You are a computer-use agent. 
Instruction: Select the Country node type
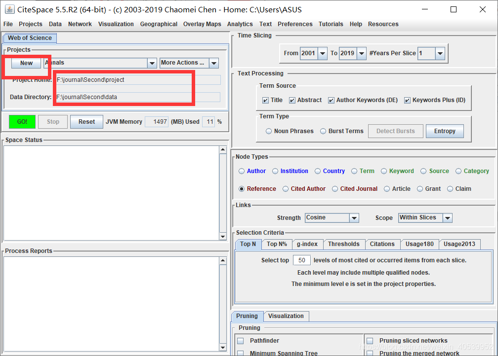(x=318, y=171)
